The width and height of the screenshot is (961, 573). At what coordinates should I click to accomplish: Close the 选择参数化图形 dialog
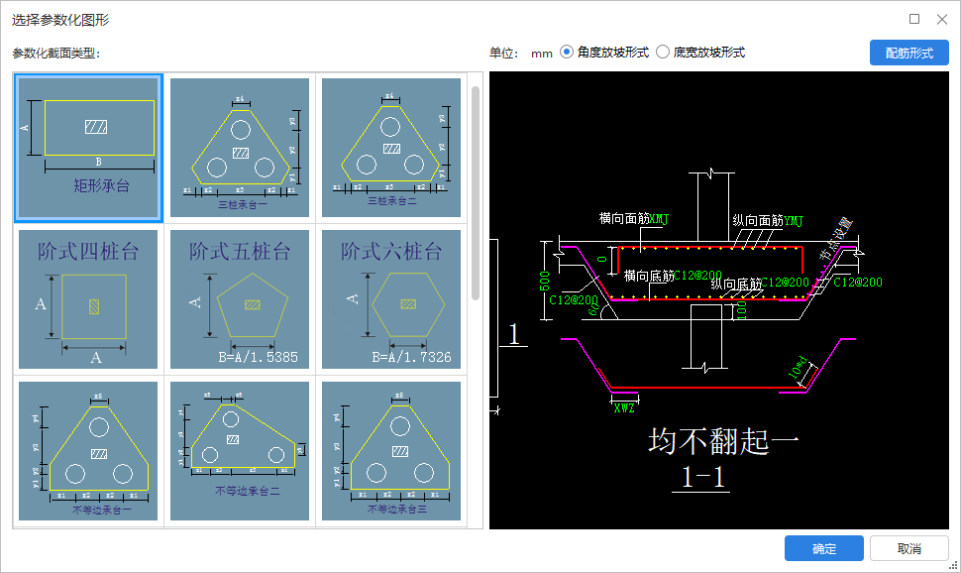(x=942, y=19)
